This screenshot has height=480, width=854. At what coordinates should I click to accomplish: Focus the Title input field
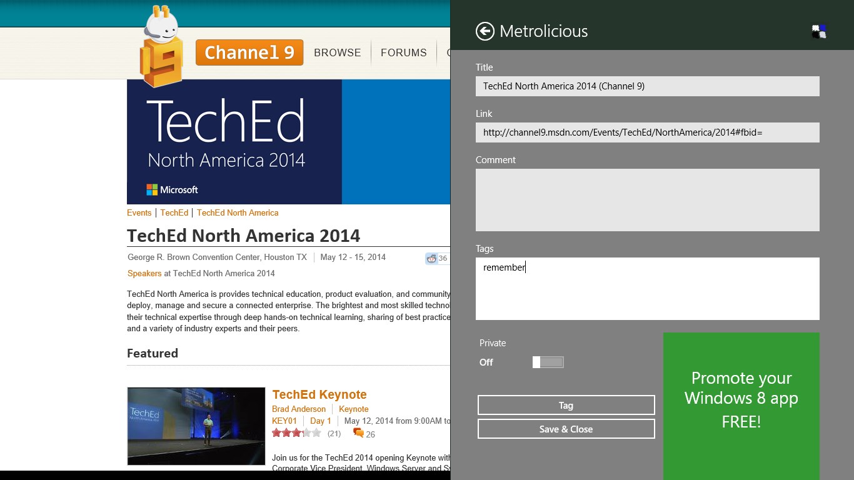647,86
